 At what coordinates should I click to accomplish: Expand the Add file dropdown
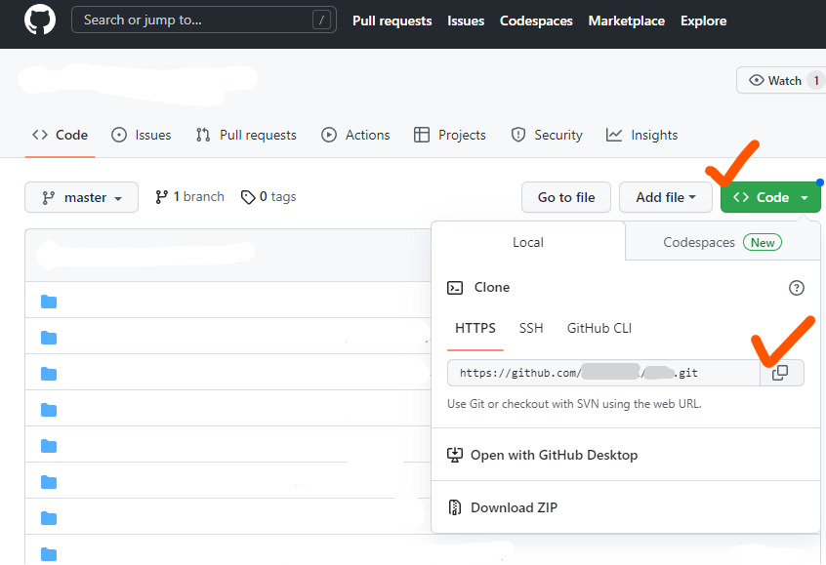(666, 197)
